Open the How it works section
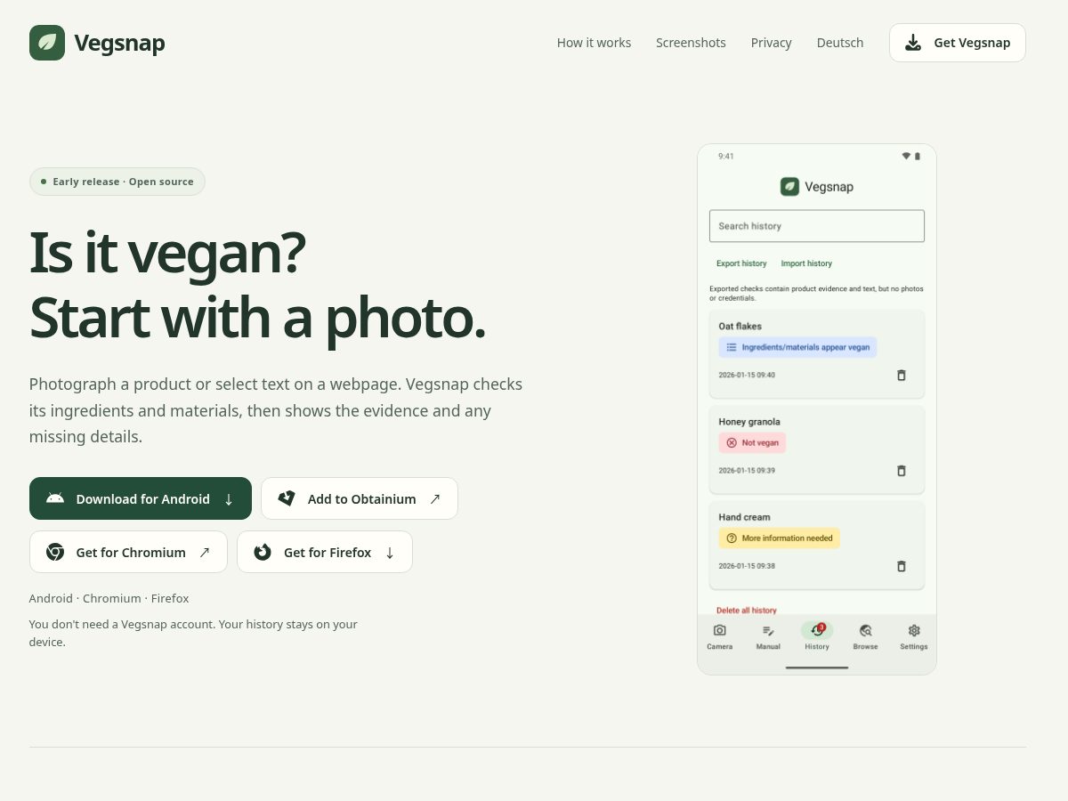This screenshot has width=1068, height=801. pyautogui.click(x=594, y=43)
